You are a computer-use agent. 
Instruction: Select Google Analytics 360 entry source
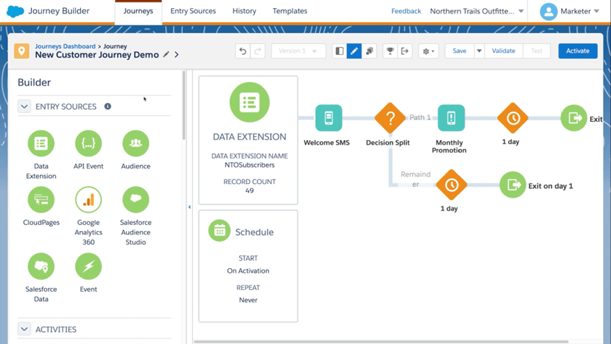click(89, 200)
